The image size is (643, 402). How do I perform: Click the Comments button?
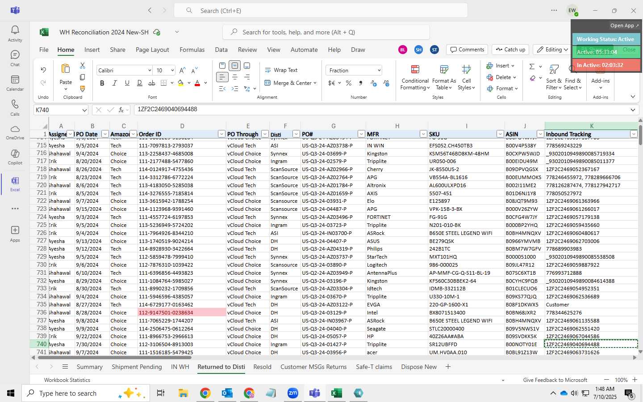(x=467, y=50)
